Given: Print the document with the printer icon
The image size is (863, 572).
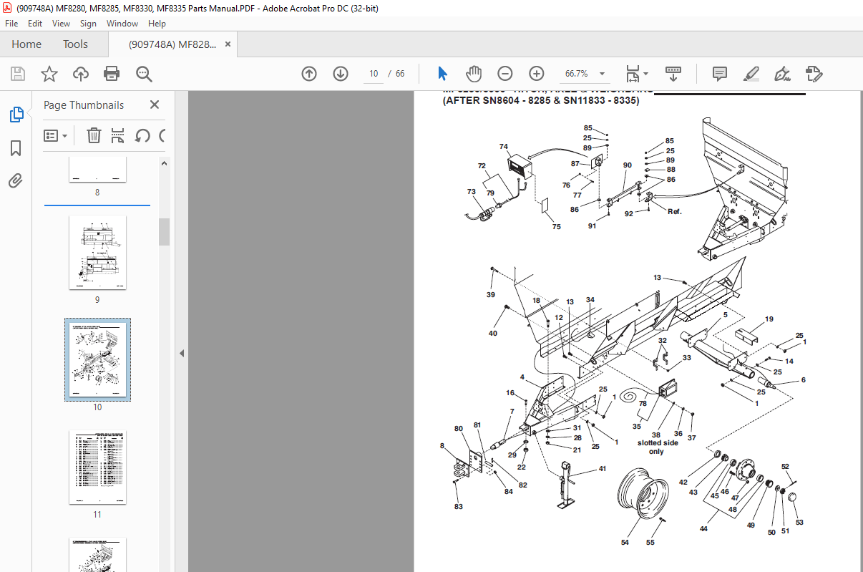Looking at the screenshot, I should coord(112,74).
